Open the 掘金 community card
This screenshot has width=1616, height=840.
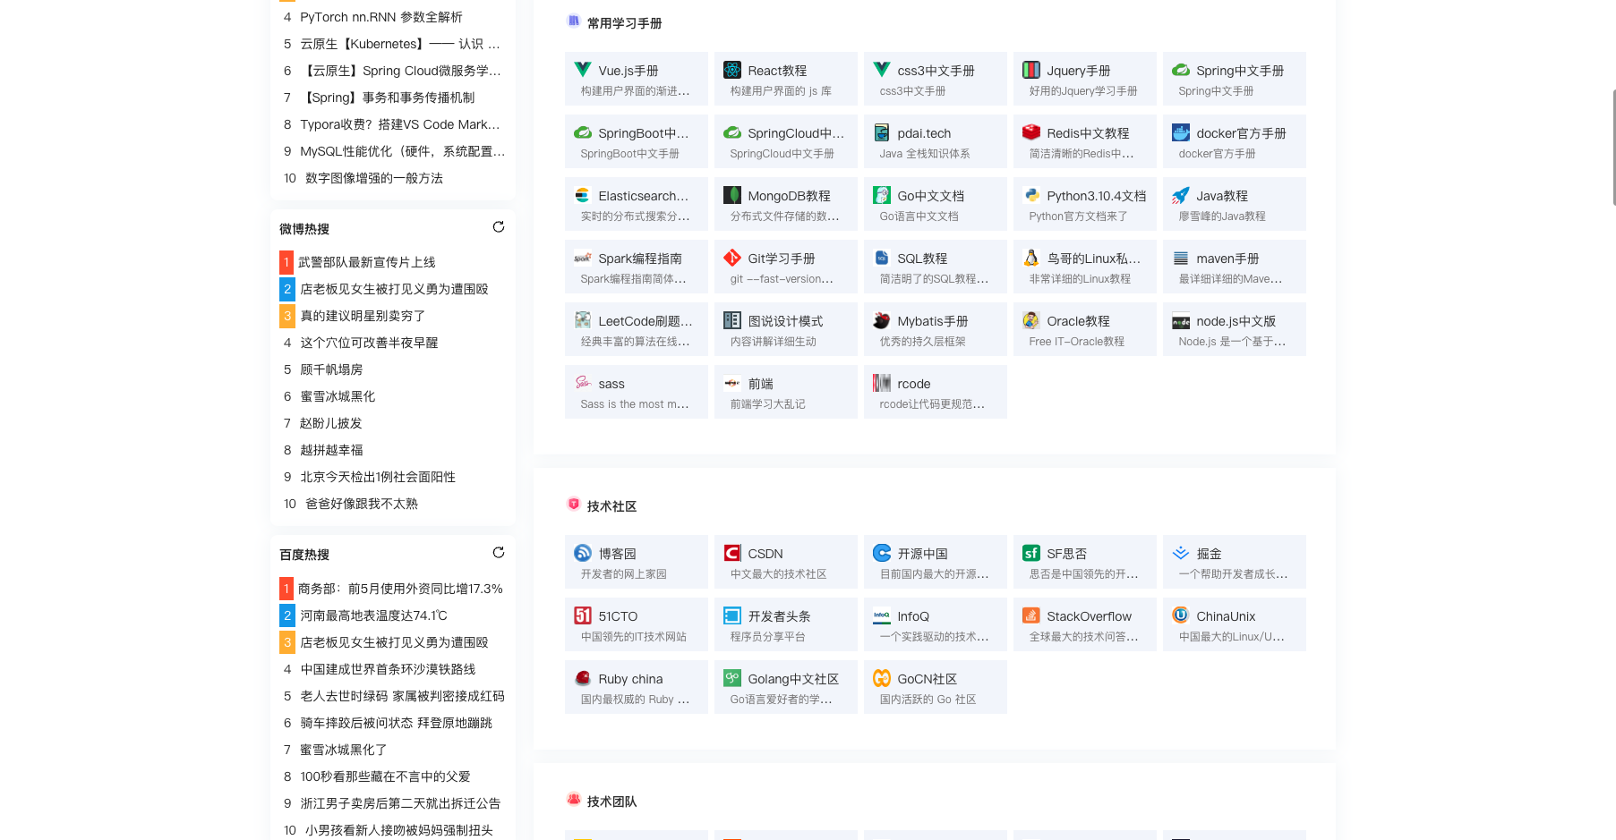tap(1234, 562)
